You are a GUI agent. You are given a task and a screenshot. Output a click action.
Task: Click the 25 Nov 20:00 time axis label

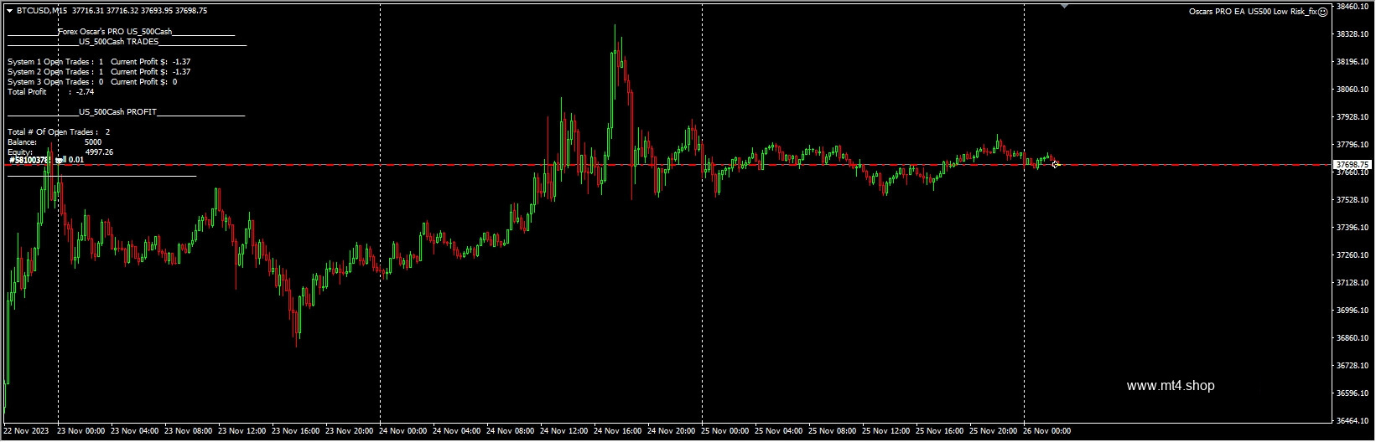(994, 431)
